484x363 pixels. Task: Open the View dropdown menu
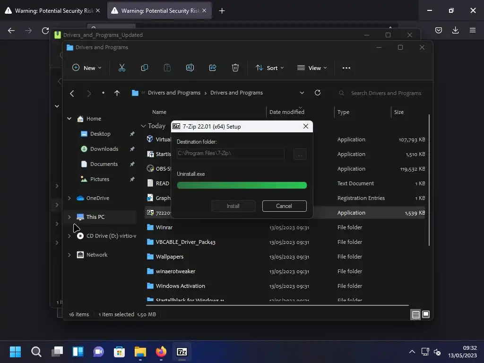pyautogui.click(x=312, y=68)
